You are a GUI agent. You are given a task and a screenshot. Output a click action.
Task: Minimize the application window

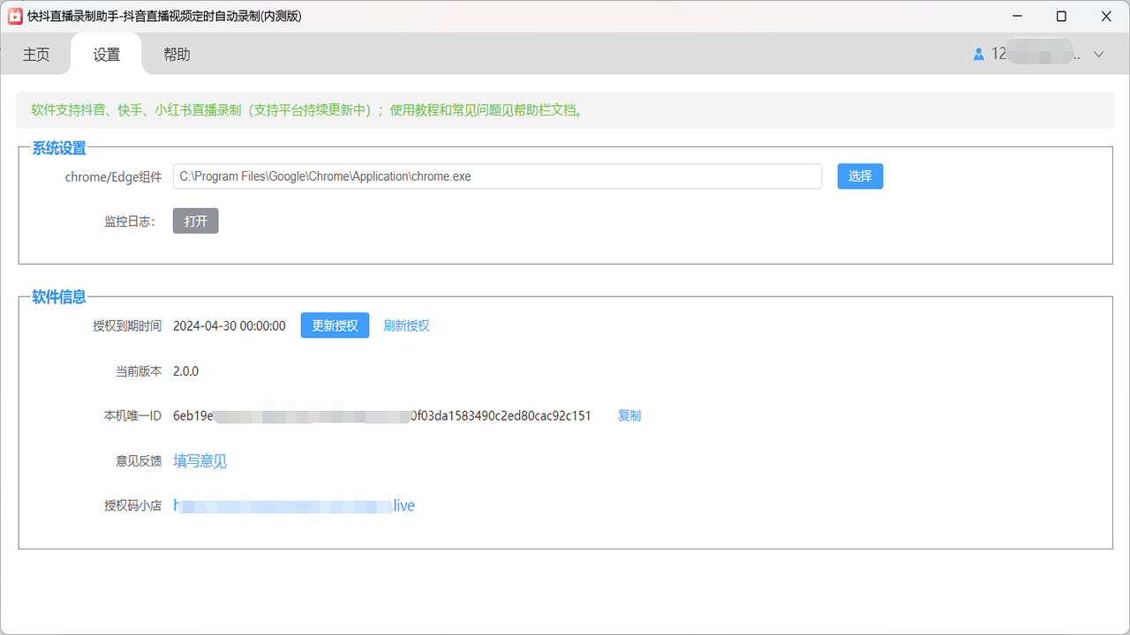click(x=1017, y=16)
